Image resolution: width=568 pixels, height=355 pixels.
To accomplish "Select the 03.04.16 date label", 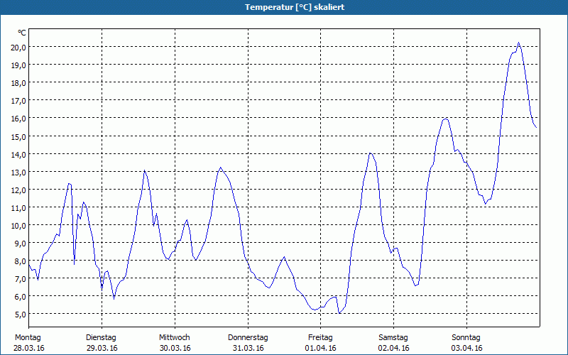I will (x=466, y=348).
